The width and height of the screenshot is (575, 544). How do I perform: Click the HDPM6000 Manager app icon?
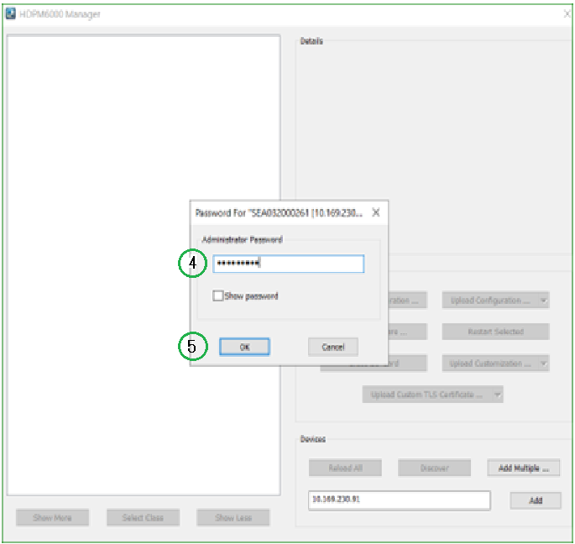point(10,13)
